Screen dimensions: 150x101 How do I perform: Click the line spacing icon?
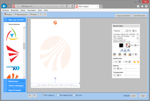point(130,55)
